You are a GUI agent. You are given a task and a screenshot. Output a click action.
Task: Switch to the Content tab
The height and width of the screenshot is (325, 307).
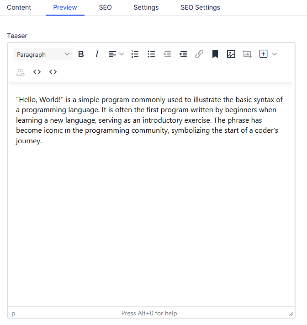19,7
